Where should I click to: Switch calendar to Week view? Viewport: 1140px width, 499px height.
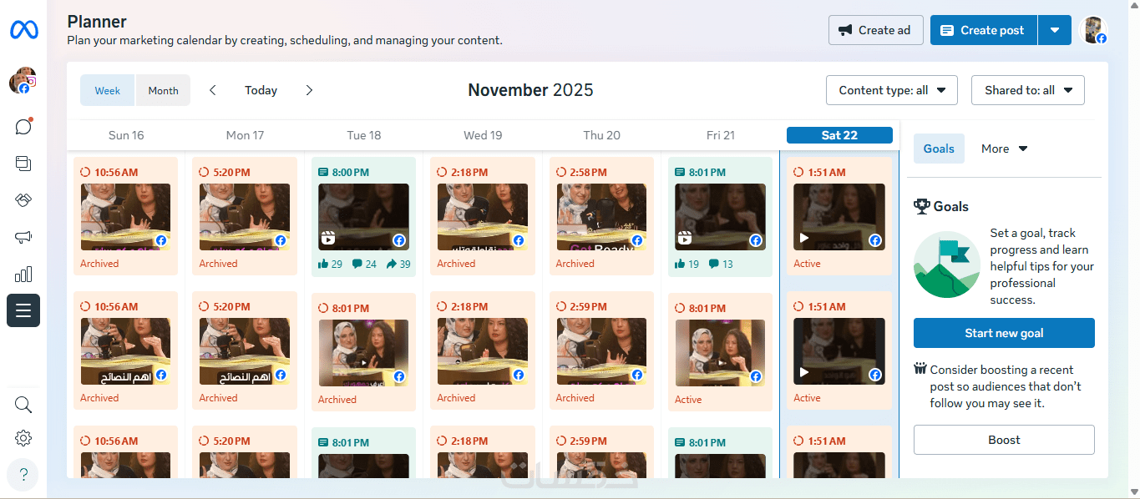tap(108, 90)
